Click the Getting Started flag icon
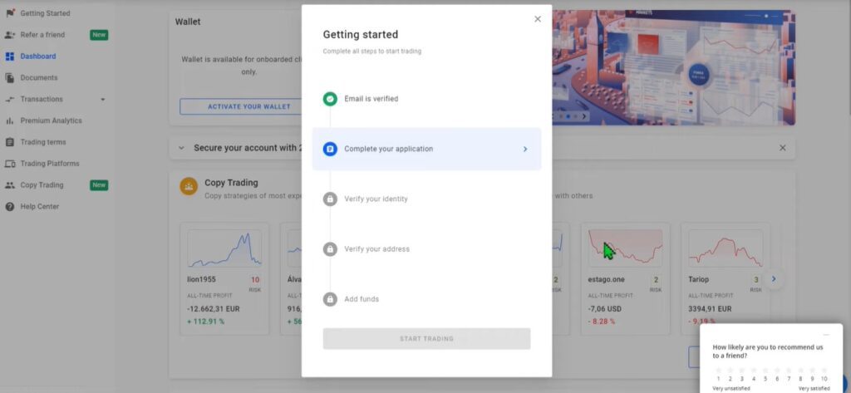The height and width of the screenshot is (393, 851). click(x=10, y=13)
